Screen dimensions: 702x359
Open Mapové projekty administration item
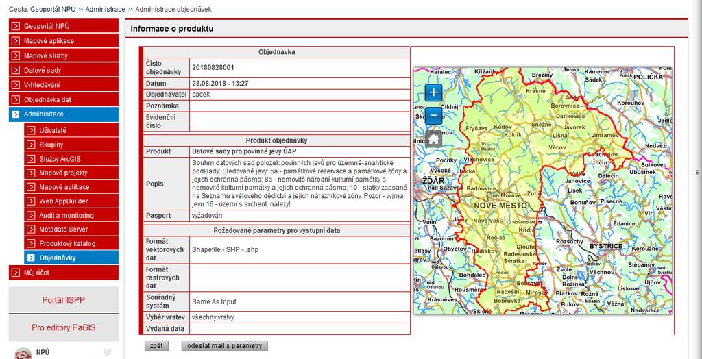point(71,173)
